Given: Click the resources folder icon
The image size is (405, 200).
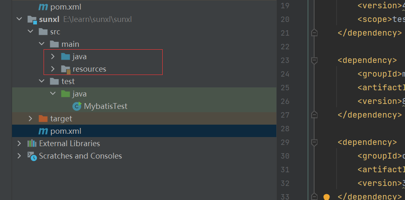Looking at the screenshot, I should click(66, 69).
